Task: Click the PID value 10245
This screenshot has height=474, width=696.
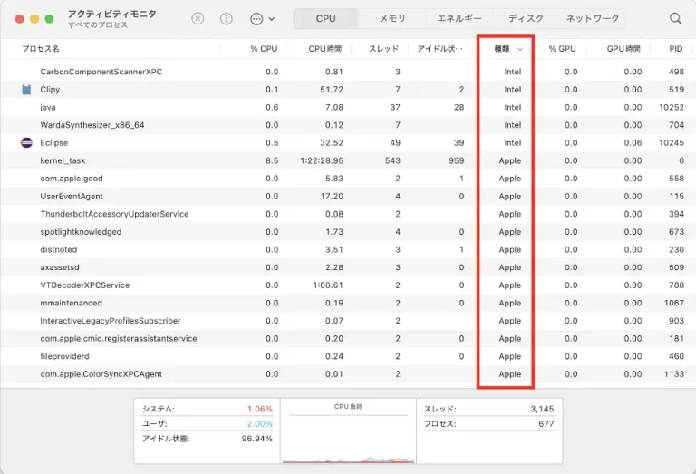Action: [x=672, y=143]
